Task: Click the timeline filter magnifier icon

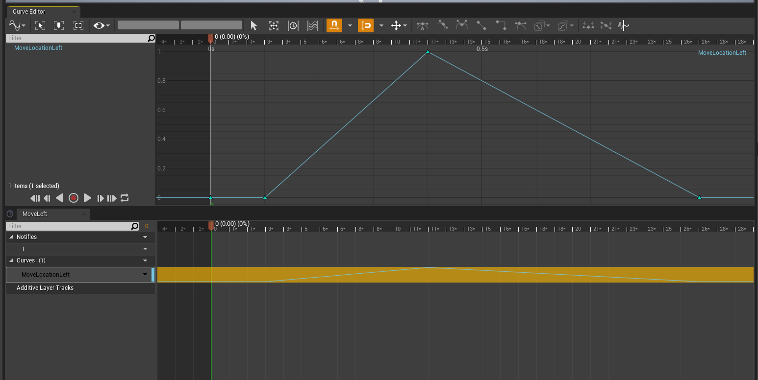Action: click(135, 226)
